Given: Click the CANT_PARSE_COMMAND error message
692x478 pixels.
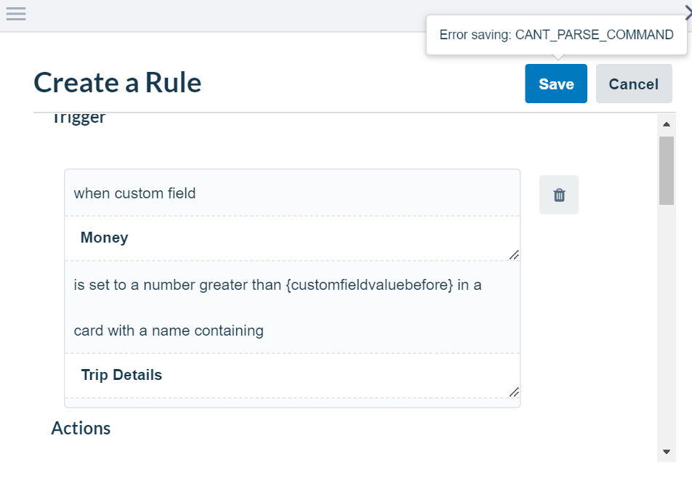Looking at the screenshot, I should [557, 35].
